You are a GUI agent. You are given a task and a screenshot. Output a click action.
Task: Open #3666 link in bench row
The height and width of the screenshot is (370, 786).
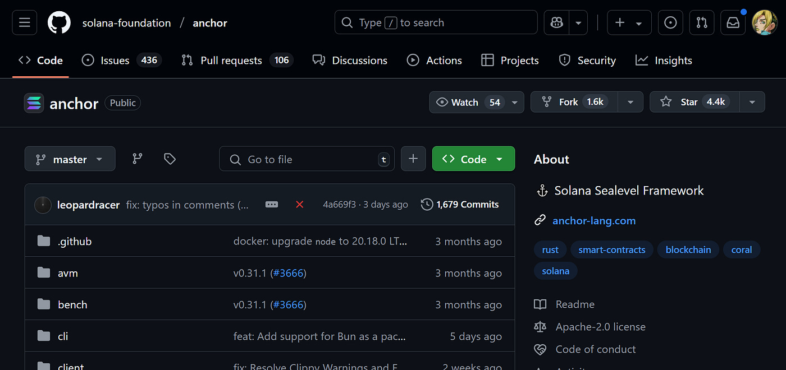(288, 305)
